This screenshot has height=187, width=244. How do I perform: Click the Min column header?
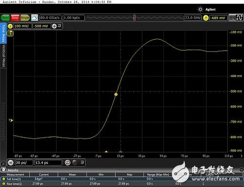coord(101,175)
